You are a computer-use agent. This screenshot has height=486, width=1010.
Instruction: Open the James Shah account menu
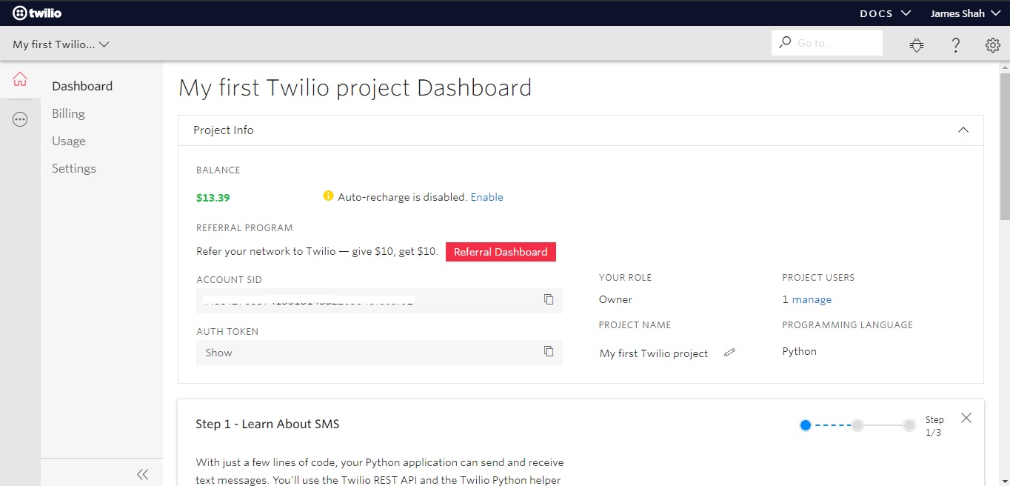[966, 13]
